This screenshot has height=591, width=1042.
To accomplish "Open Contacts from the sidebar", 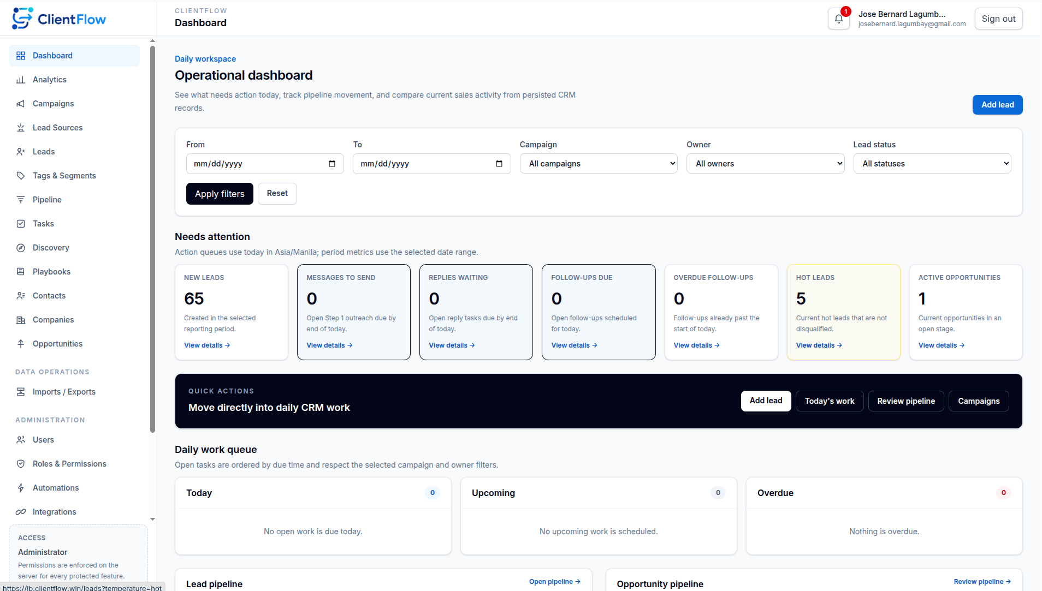I will [x=74, y=296].
